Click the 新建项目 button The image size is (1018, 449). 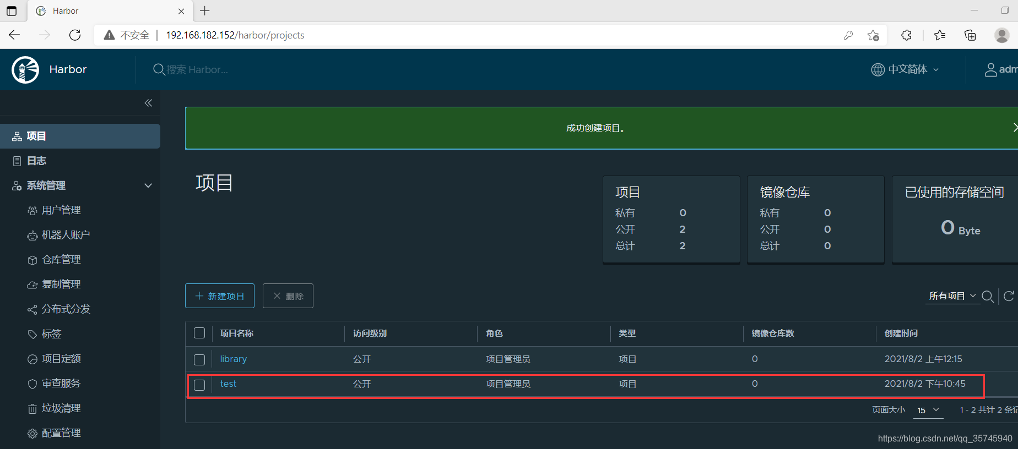[220, 296]
